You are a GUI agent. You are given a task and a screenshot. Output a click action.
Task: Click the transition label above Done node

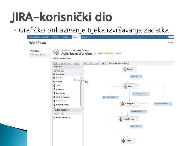click(x=136, y=127)
